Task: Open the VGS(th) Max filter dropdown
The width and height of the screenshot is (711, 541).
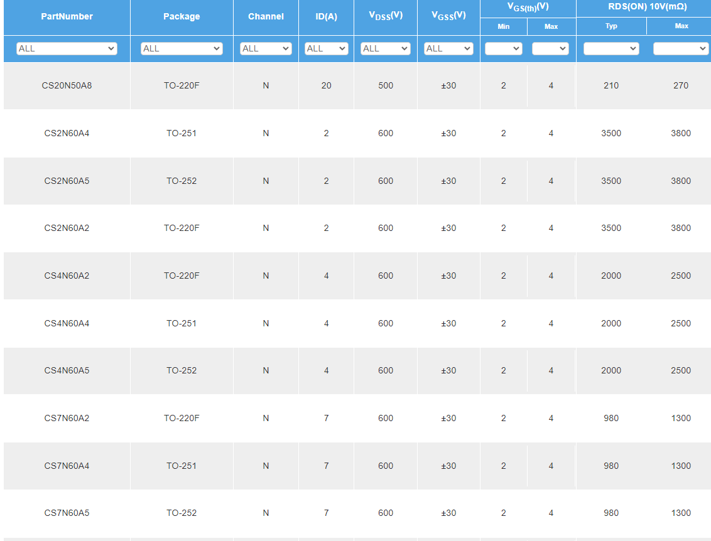Action: click(x=550, y=48)
